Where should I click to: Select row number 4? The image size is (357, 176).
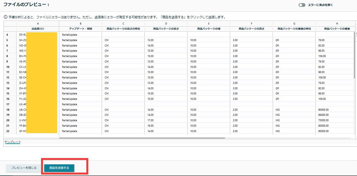8,35
